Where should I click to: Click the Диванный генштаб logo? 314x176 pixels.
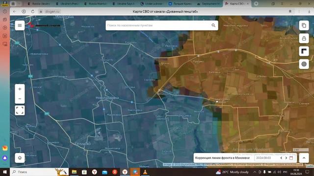[x=45, y=25]
